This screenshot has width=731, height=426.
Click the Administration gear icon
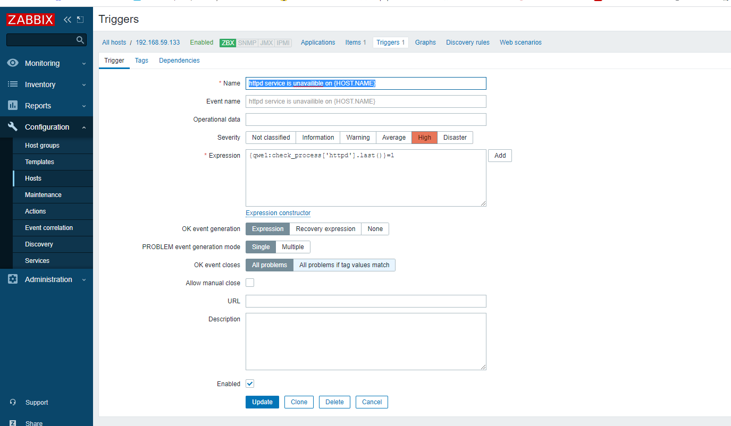tap(13, 279)
